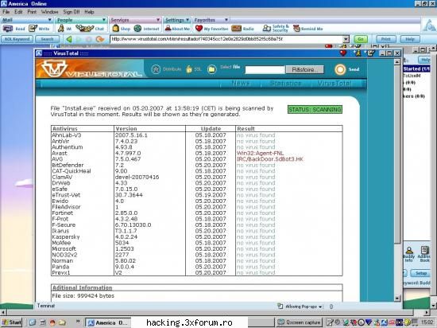
Task: Go back with green arrow
Action: pos(69,39)
